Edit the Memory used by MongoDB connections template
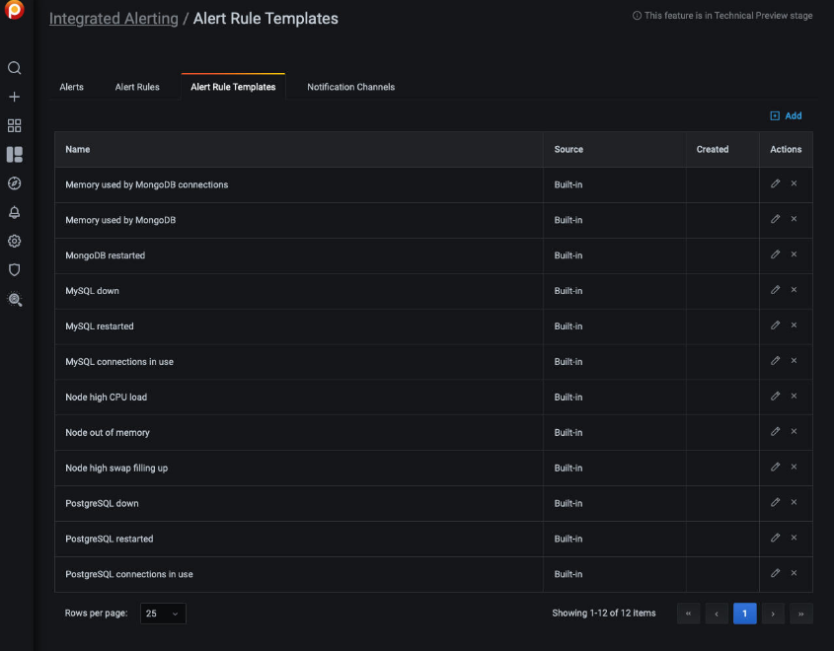This screenshot has width=834, height=651. (775, 183)
